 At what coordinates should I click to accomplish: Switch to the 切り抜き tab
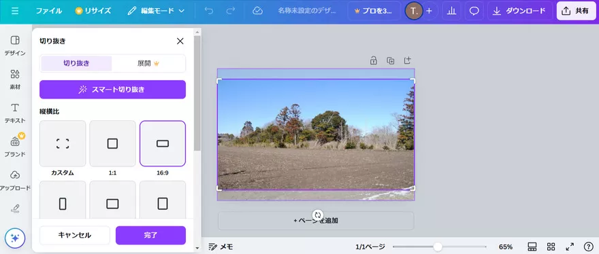tap(76, 63)
